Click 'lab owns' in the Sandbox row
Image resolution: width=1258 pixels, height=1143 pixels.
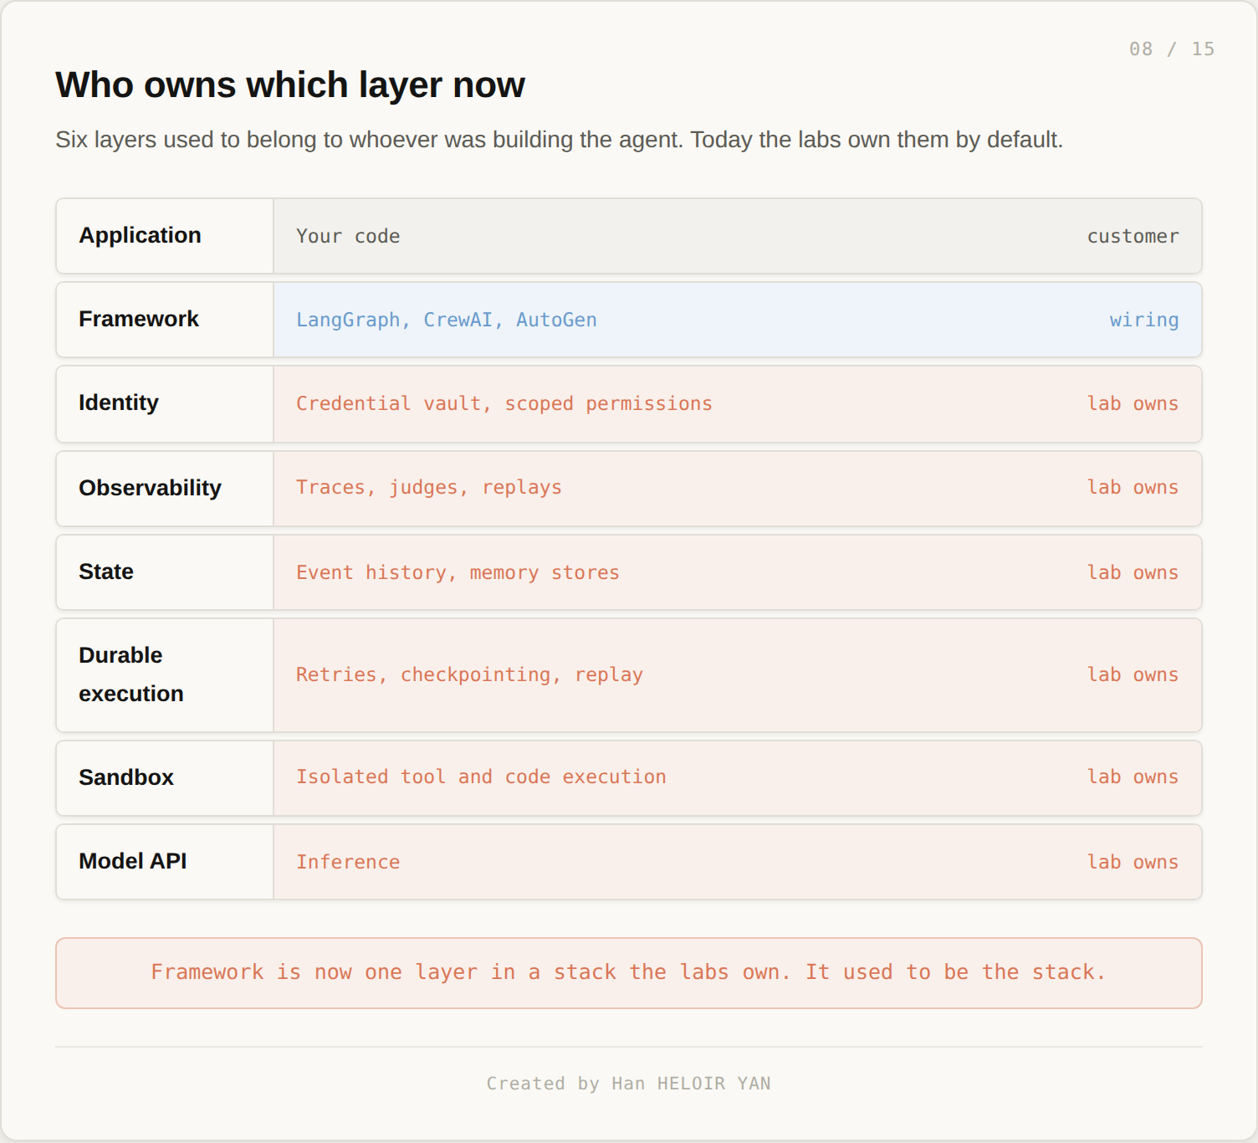coord(1133,777)
